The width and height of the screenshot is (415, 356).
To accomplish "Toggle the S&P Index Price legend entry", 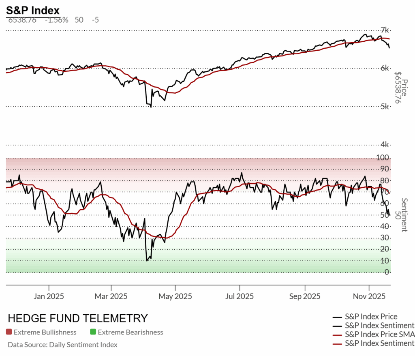I will 371,316.
